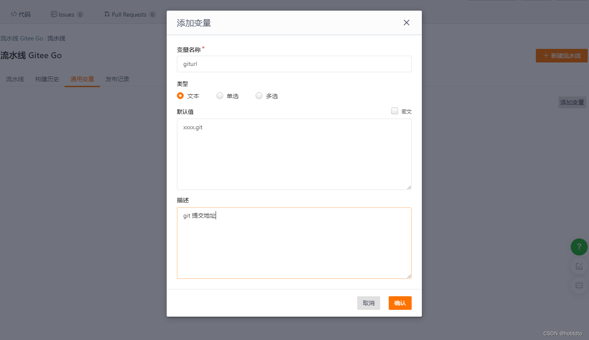
Task: Click the Issues icon in the nav
Action: 54,14
